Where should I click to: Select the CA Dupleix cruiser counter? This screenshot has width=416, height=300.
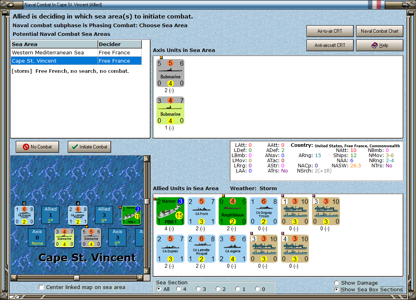coord(170,249)
